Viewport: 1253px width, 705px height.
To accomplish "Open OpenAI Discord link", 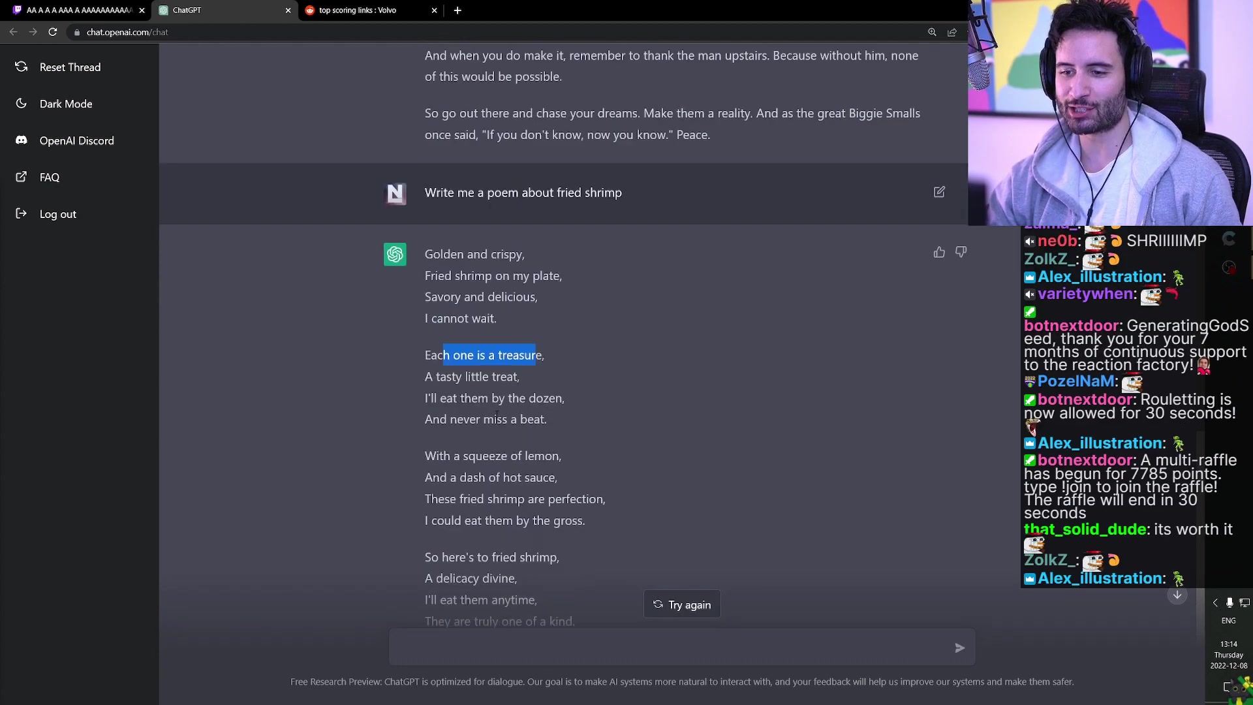I will pos(76,140).
